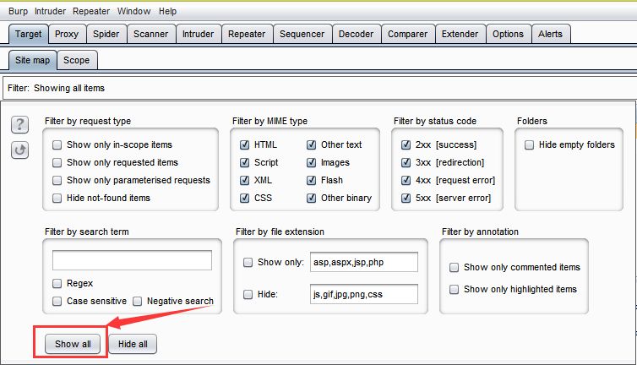This screenshot has width=637, height=365.
Task: Uncheck Other text MIME type
Action: [x=311, y=144]
